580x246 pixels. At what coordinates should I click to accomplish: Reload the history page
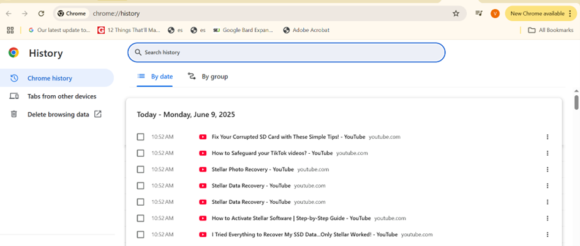tap(42, 13)
